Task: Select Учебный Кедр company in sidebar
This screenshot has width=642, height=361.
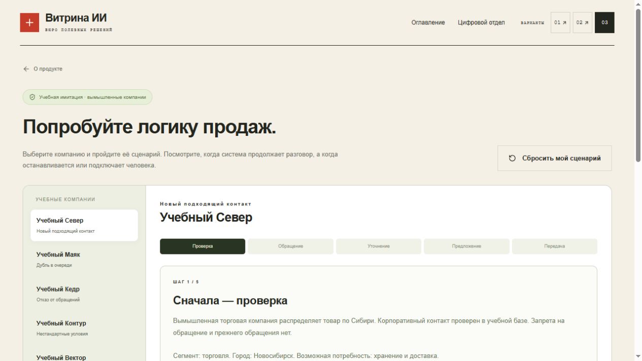Action: (84, 294)
